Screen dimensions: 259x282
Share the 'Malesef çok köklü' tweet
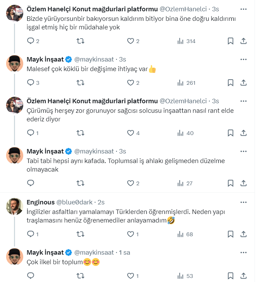click(244, 82)
